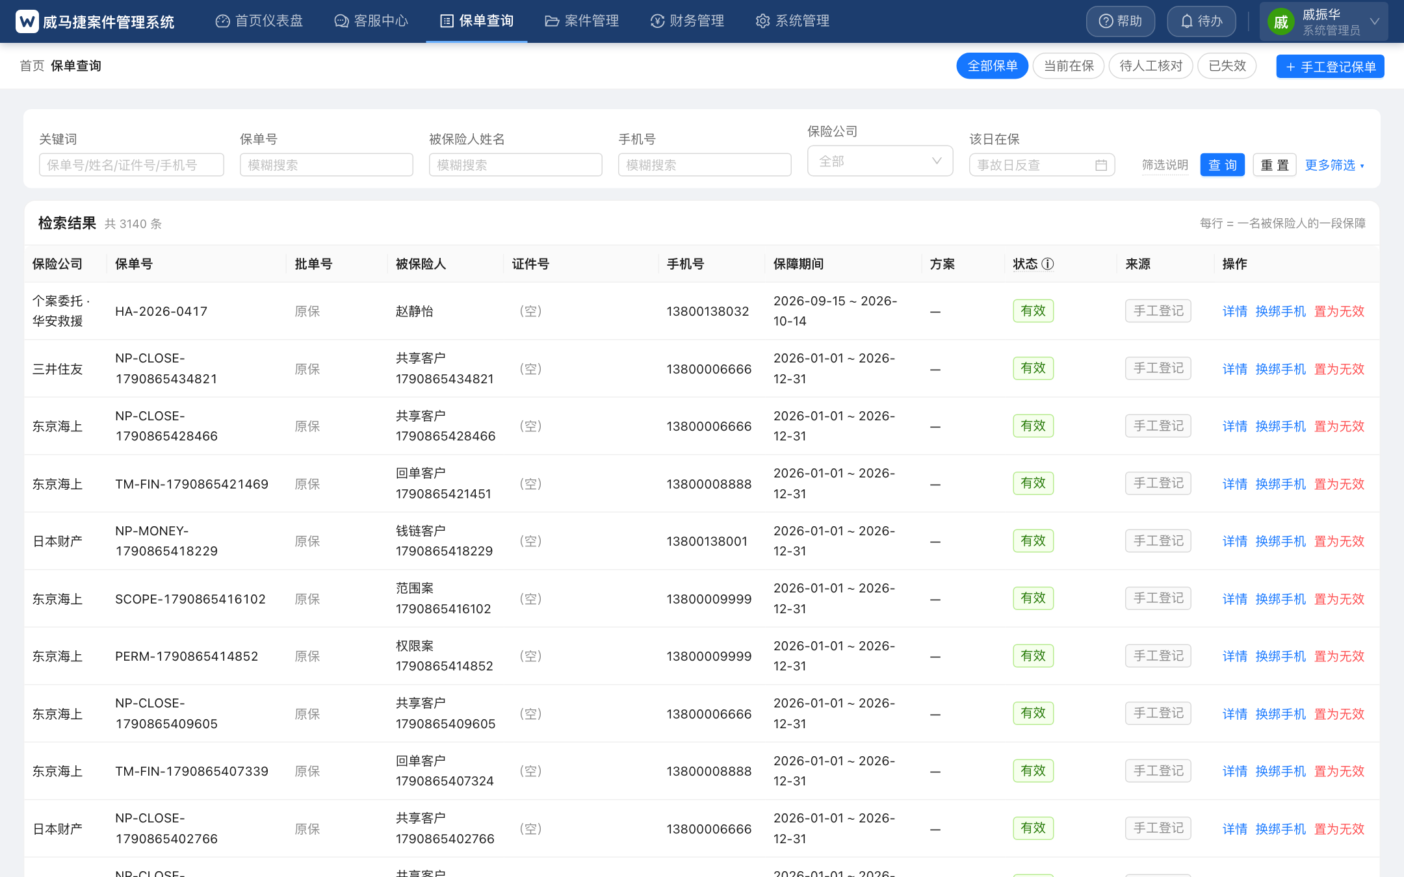Select the 已失效 filter tab
This screenshot has height=877, width=1404.
tap(1227, 66)
